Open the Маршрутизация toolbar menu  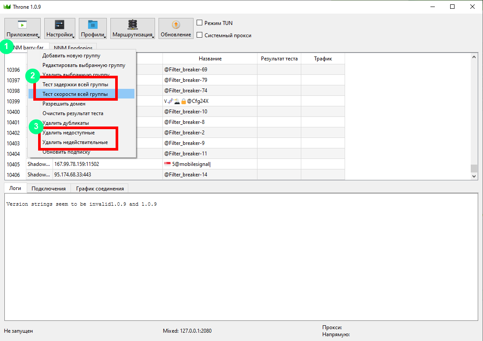click(133, 28)
